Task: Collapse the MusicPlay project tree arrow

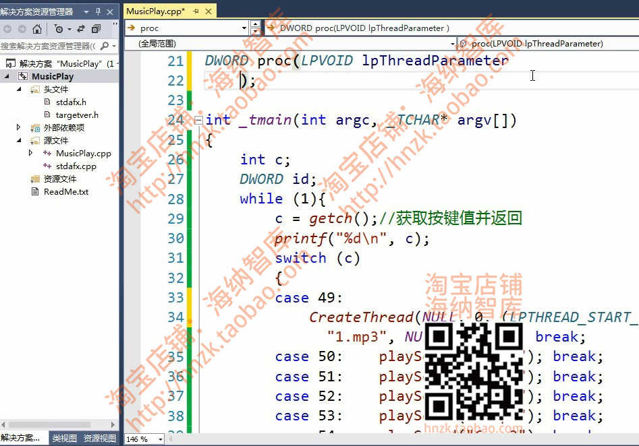Action: (x=7, y=76)
